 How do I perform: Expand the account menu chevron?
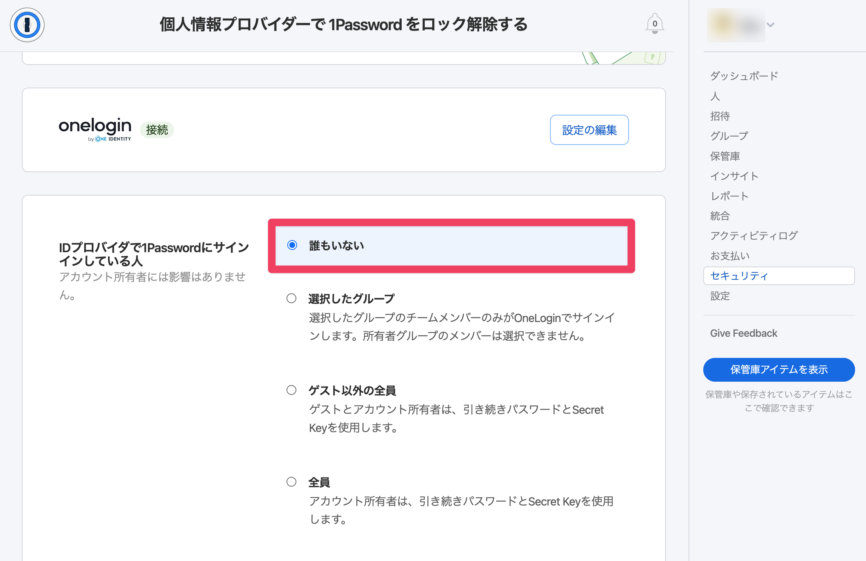pyautogui.click(x=770, y=25)
